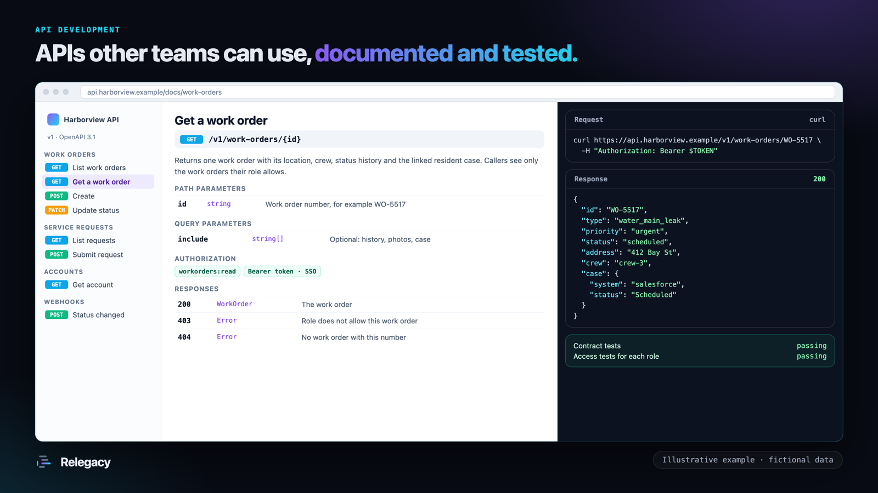This screenshot has height=493, width=878.
Task: Click the Relegacy logo icon
Action: 44,462
